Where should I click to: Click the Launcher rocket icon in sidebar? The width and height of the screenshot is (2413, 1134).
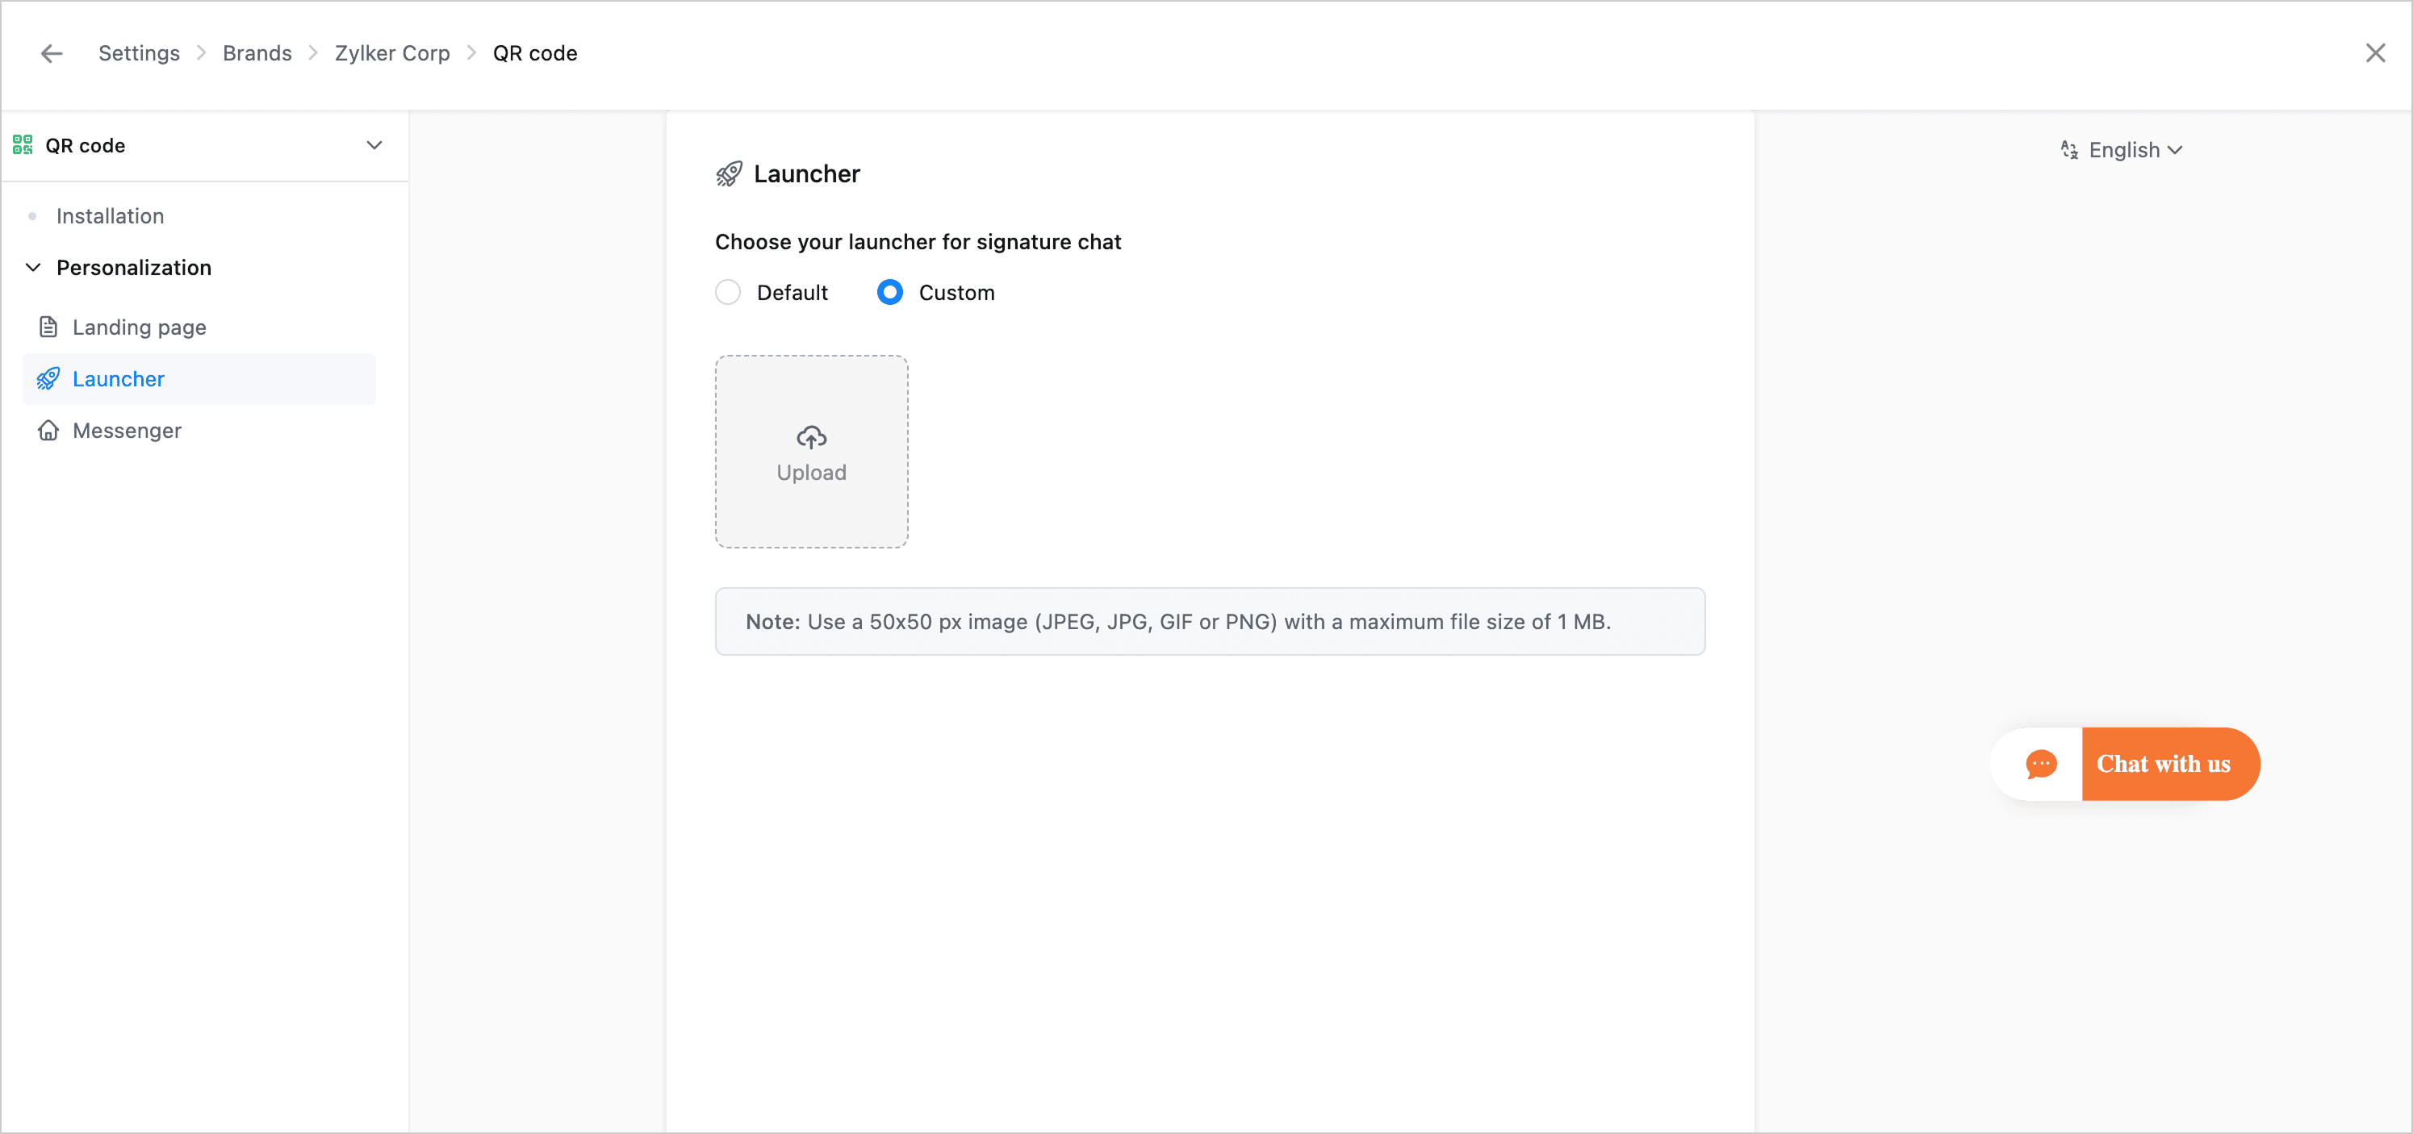[x=48, y=379]
